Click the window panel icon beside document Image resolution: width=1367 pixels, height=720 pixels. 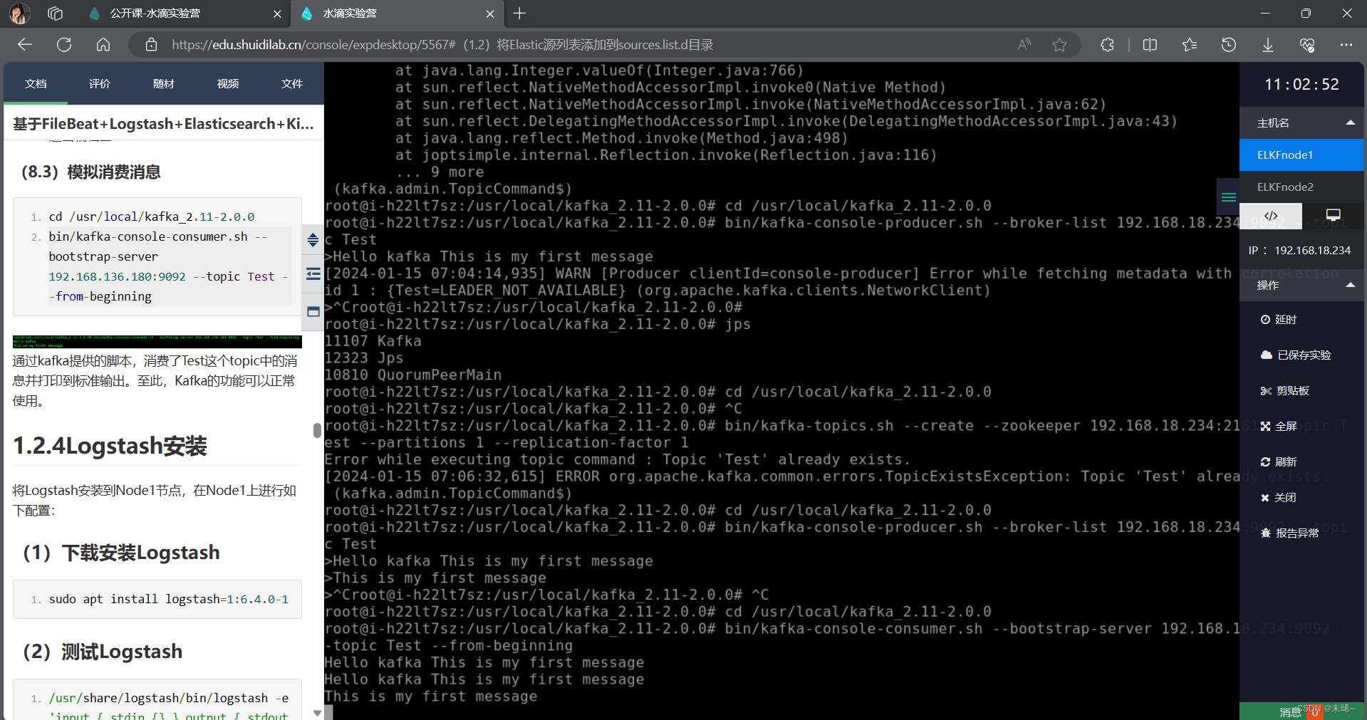coord(313,311)
